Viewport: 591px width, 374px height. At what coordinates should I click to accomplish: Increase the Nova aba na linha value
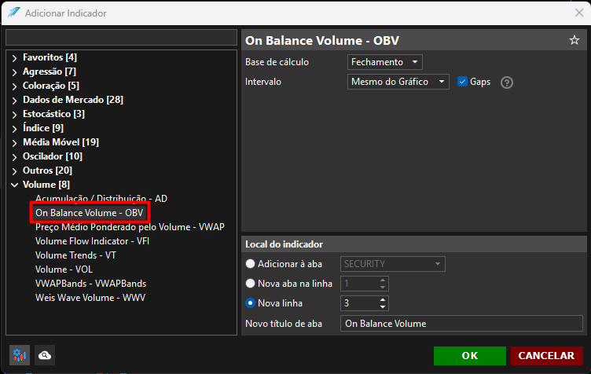pos(383,280)
